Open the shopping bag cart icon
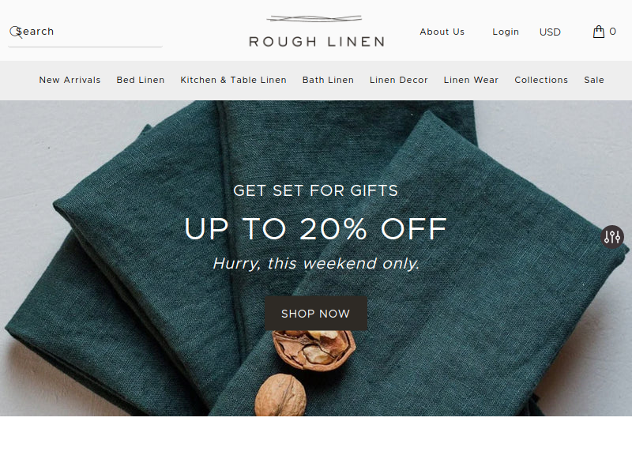Image resolution: width=632 pixels, height=474 pixels. click(x=599, y=32)
